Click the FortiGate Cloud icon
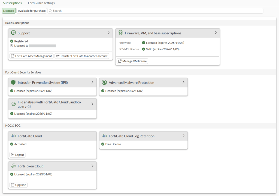This screenshot has height=196, width=279. click(x=13, y=136)
